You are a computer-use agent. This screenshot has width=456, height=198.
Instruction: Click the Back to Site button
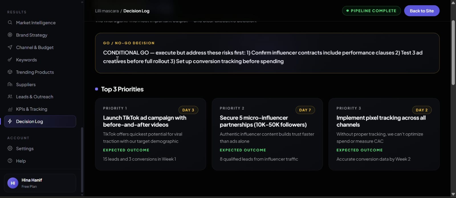click(422, 11)
